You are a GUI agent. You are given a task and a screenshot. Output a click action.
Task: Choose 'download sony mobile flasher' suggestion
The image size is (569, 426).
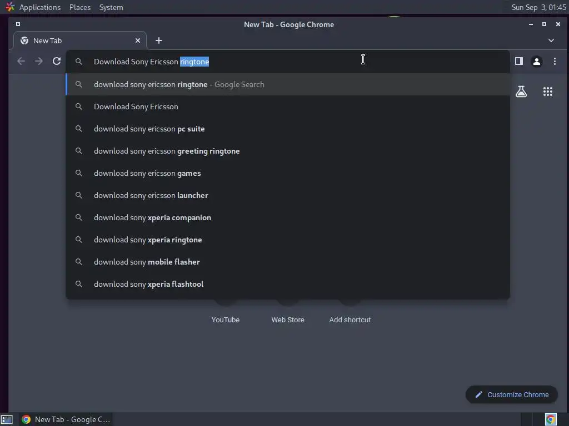[287, 262]
